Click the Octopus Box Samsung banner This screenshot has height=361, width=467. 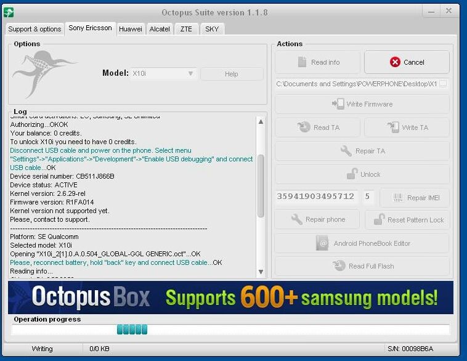(x=230, y=298)
